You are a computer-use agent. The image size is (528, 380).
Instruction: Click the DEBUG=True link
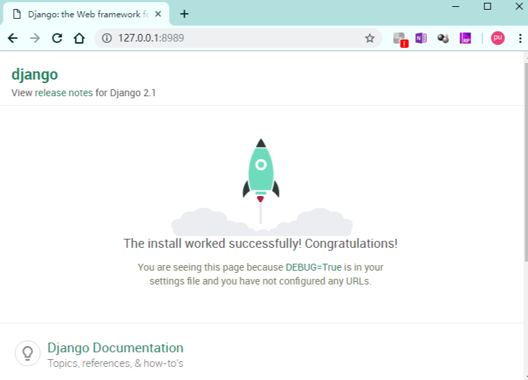[313, 267]
